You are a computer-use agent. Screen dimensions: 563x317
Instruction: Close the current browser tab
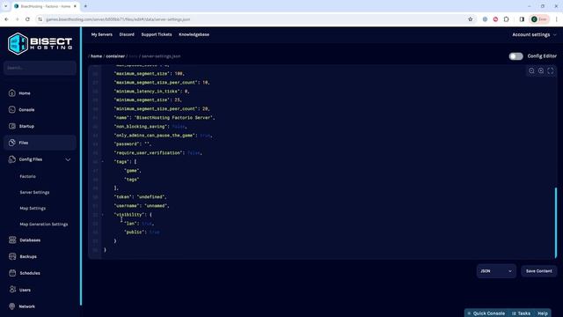point(75,6)
